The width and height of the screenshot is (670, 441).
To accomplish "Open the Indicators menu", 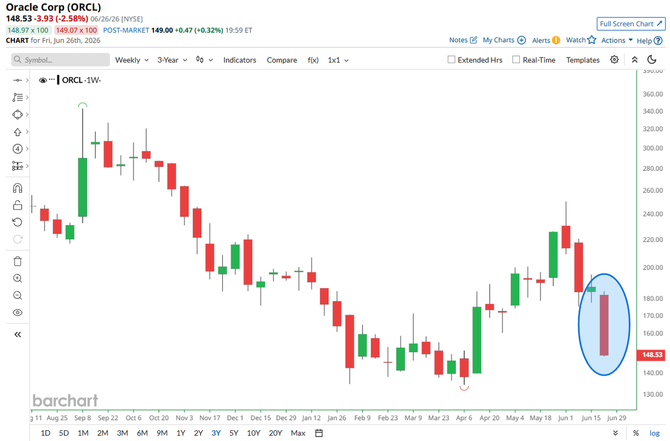I will (x=240, y=60).
